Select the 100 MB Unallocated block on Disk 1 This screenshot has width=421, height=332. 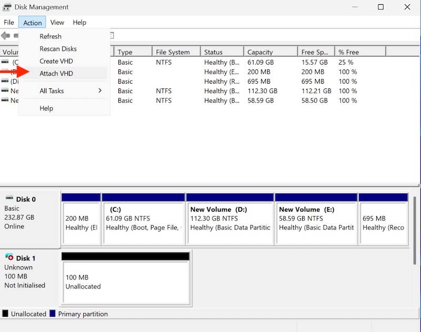pos(125,281)
